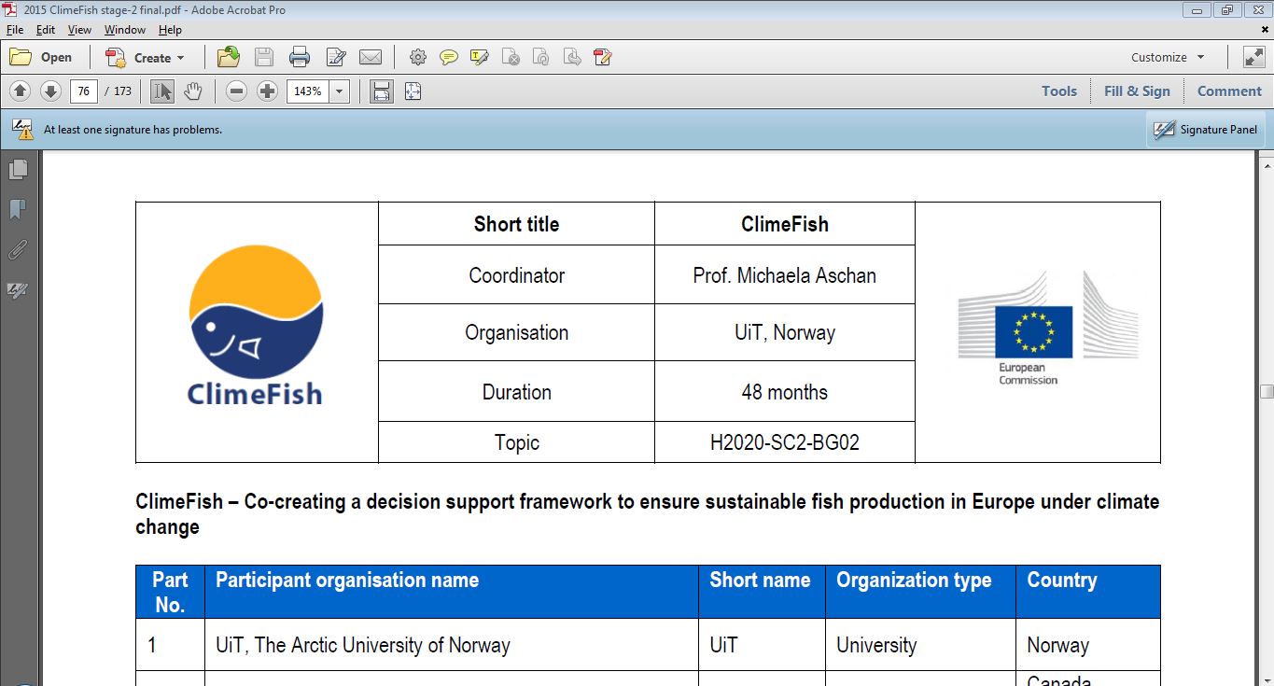Image resolution: width=1274 pixels, height=686 pixels.
Task: Open the Create PDF menu button
Action: (145, 57)
